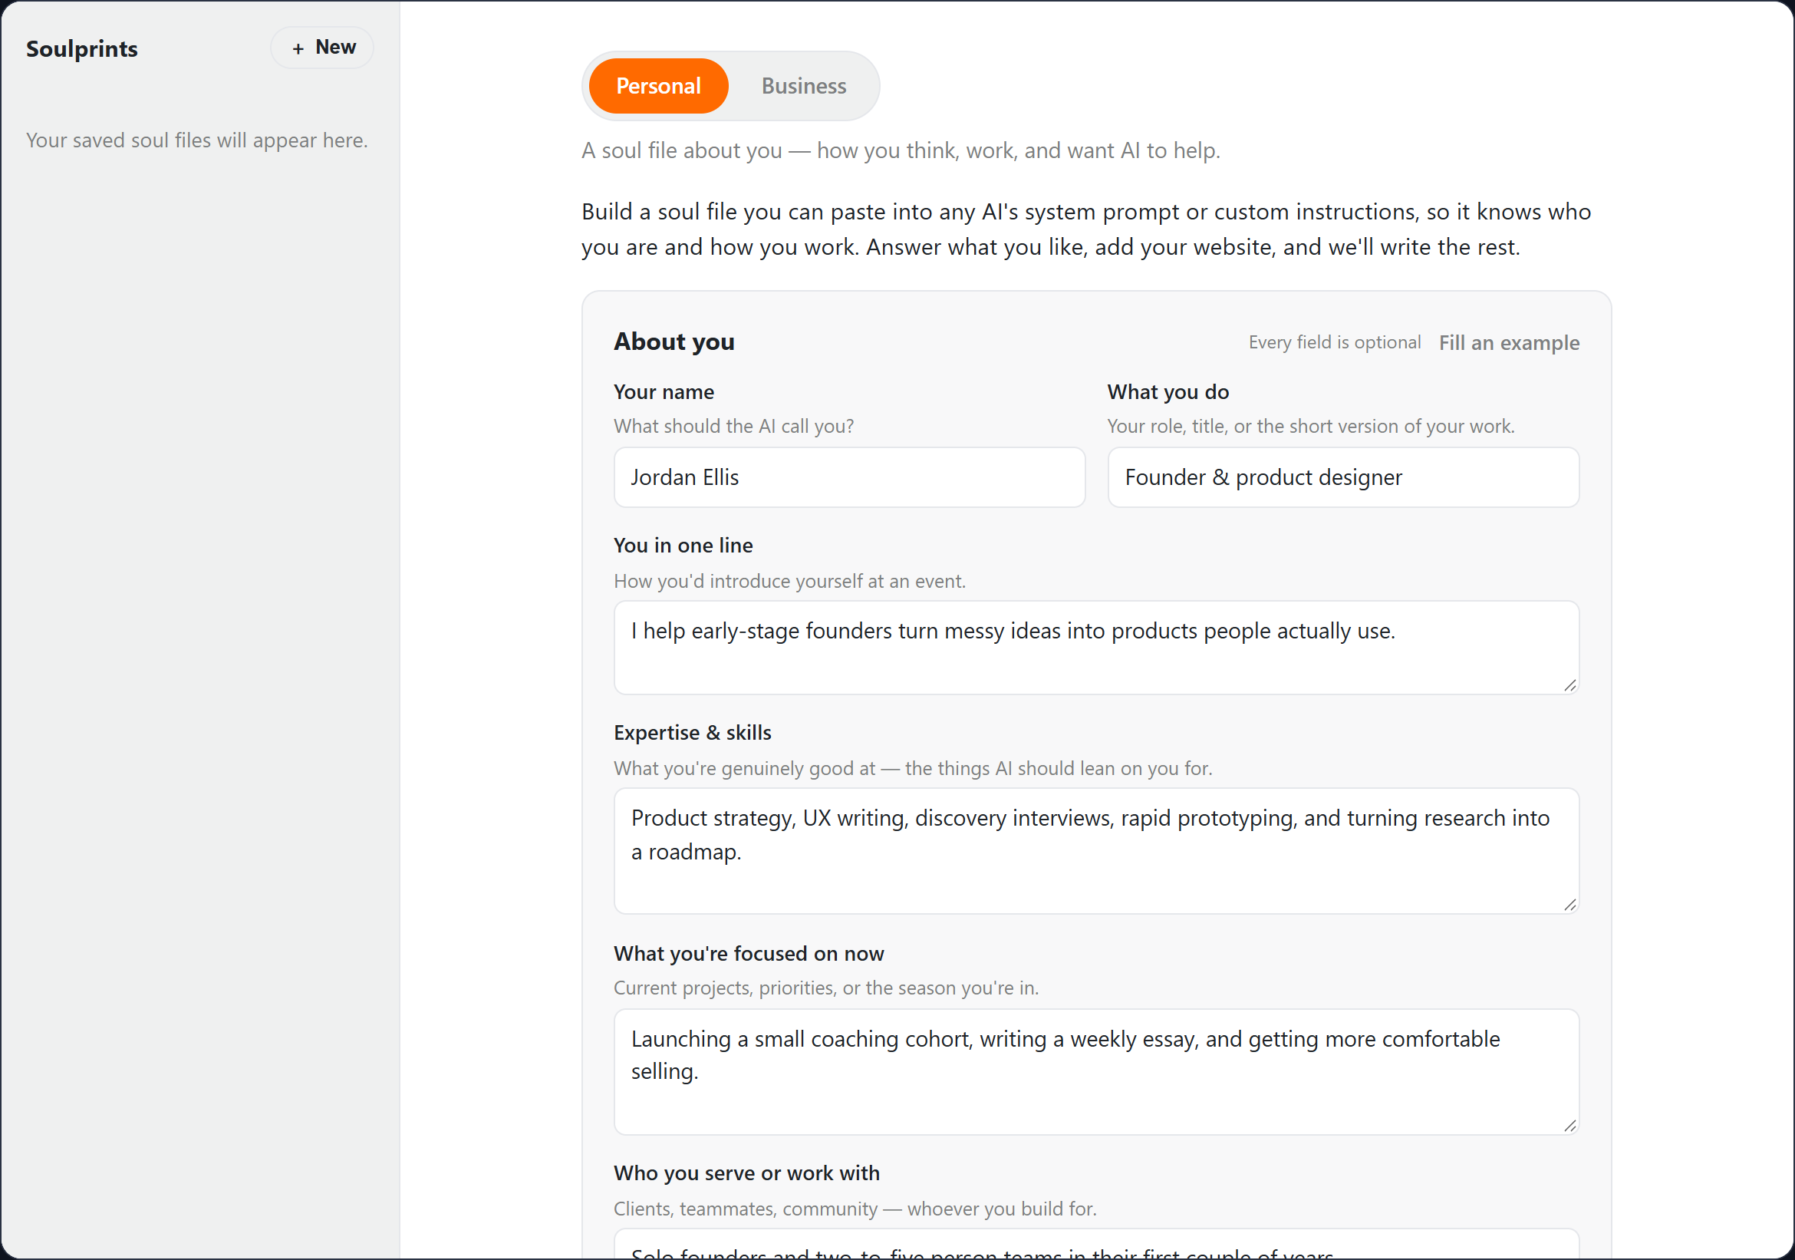Click the Who you serve or work with textarea
This screenshot has width=1795, height=1260.
1097,1245
